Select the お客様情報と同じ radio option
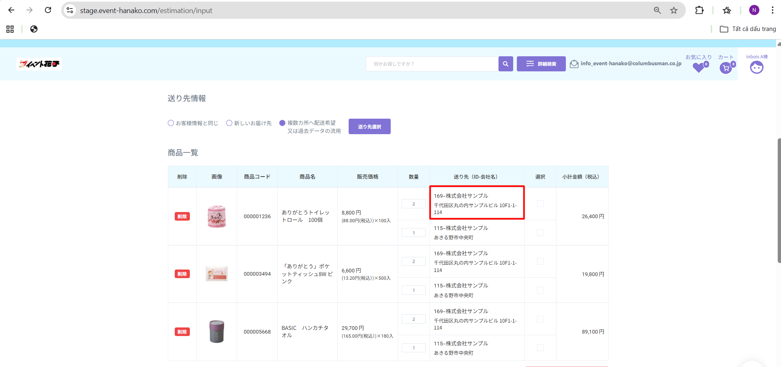Viewport: 781px width, 367px height. click(171, 123)
